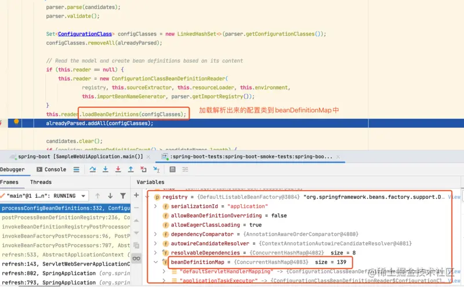Click the Step Out arrow icon
The image size is (464, 287).
click(x=131, y=169)
